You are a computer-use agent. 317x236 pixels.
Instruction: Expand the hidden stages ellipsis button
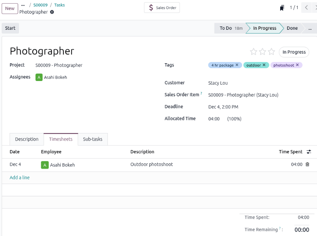(310, 28)
